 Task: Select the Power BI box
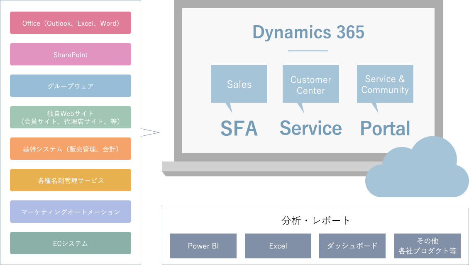(x=203, y=246)
